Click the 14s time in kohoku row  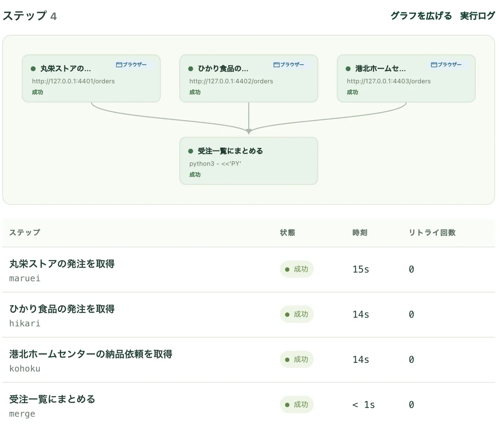pyautogui.click(x=361, y=360)
